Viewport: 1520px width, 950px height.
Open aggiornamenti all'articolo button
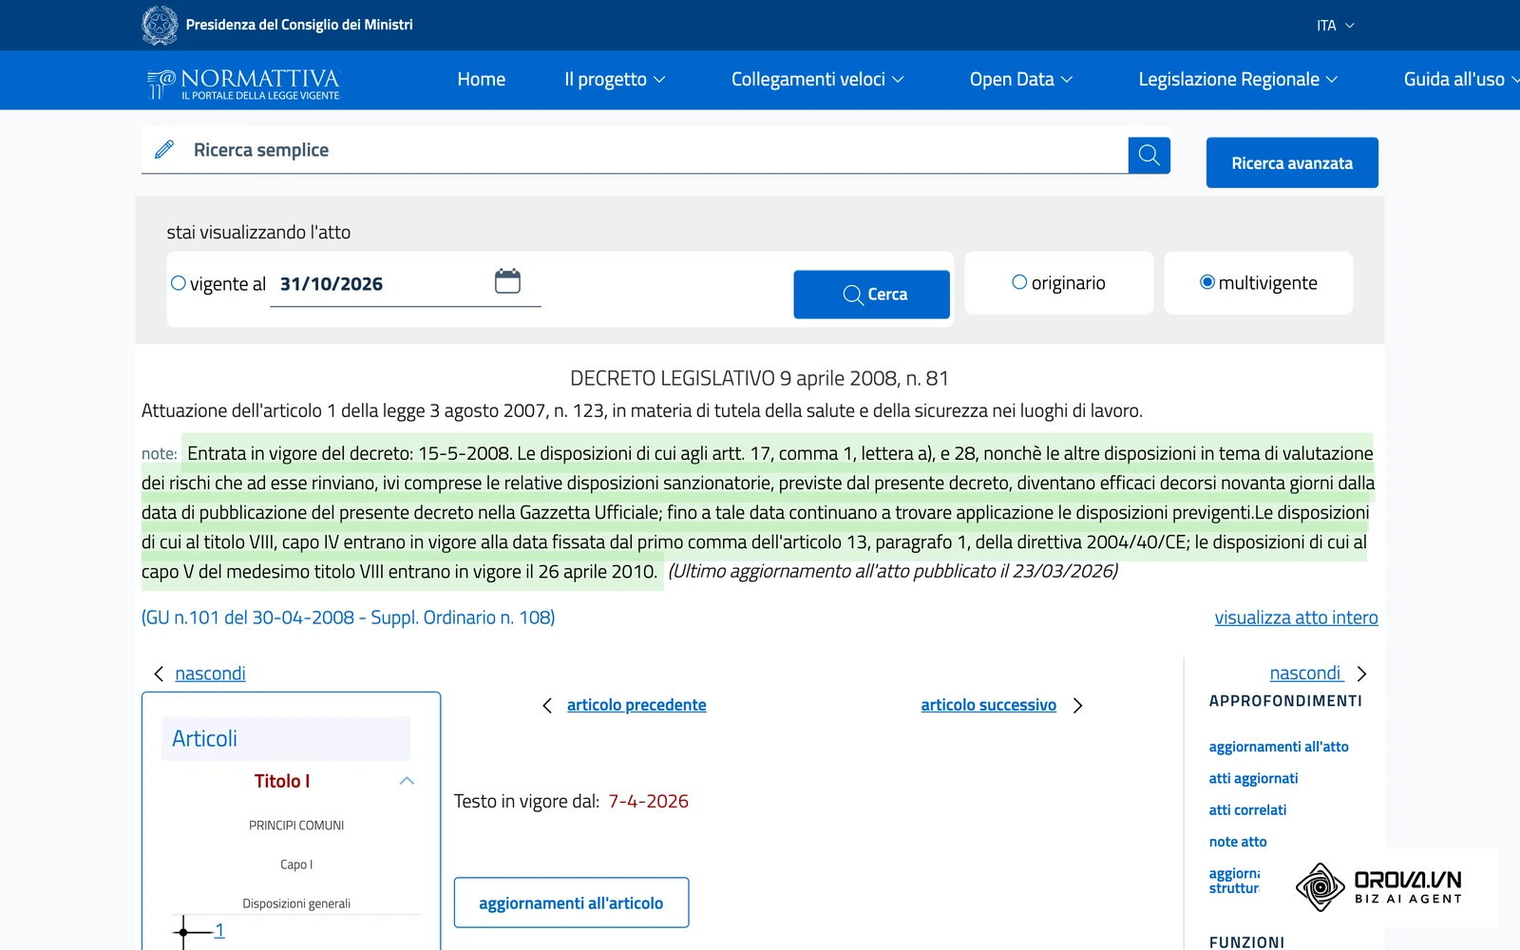pyautogui.click(x=571, y=902)
